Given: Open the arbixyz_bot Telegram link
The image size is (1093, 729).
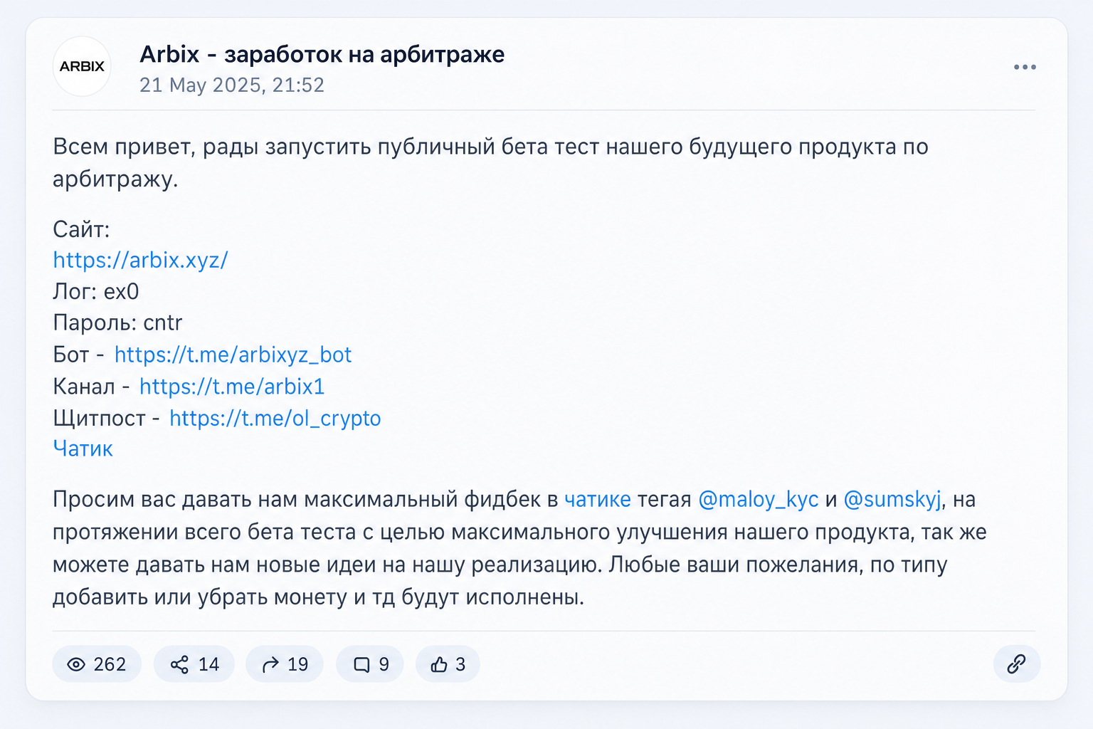Looking at the screenshot, I should pyautogui.click(x=233, y=355).
